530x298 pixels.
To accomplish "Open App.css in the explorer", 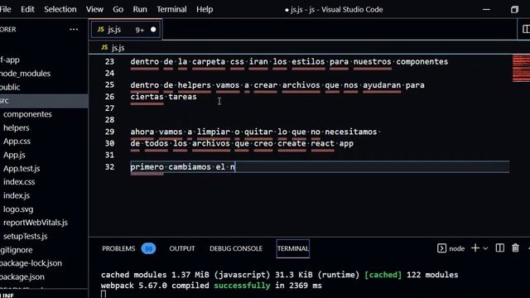I will tap(17, 142).
